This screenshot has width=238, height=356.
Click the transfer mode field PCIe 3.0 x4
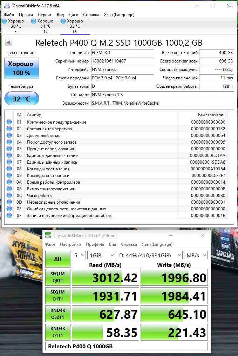click(122, 78)
